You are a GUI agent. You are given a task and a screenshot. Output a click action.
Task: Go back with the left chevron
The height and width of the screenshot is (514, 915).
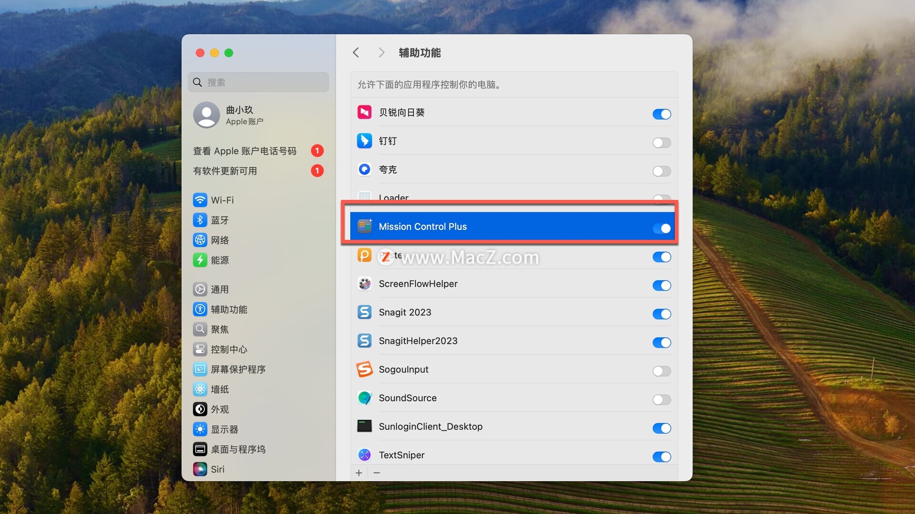tap(356, 52)
